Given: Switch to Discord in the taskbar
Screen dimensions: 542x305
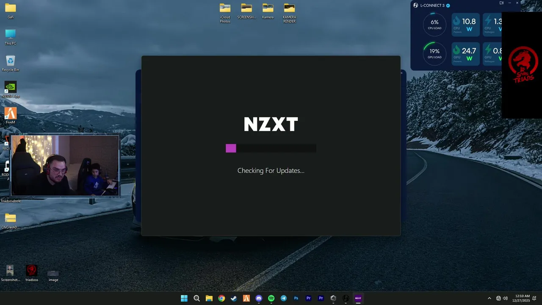Looking at the screenshot, I should [259, 298].
